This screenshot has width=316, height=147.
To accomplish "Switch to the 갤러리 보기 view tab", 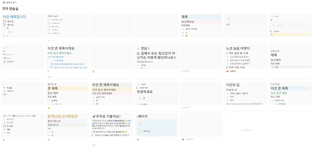I will pos(9,2).
